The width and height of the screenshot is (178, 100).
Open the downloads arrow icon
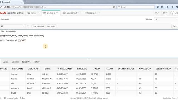pos(167,7)
